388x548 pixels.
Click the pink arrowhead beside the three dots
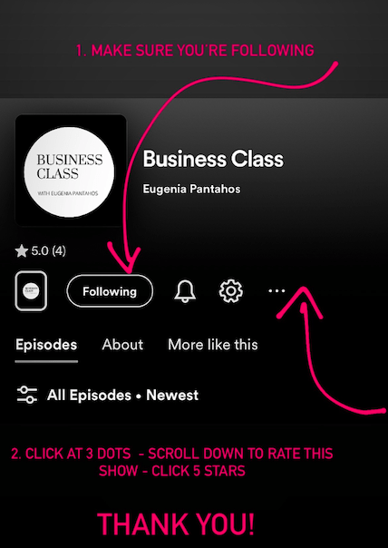click(301, 302)
